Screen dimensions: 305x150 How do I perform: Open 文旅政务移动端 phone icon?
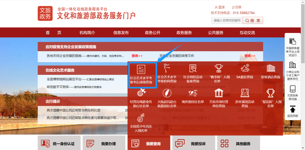[x=293, y=89]
